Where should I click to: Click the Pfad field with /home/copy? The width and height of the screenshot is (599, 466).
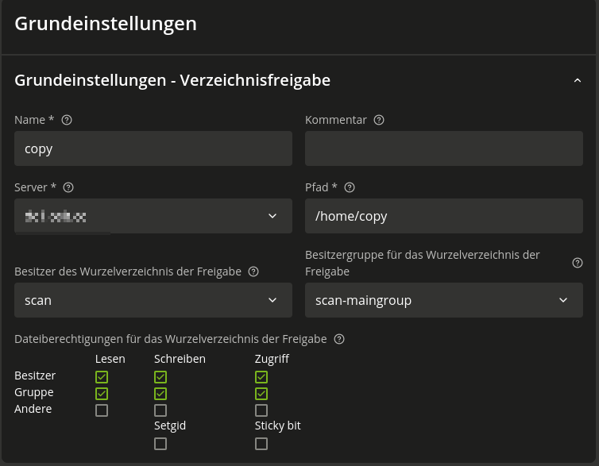point(443,216)
